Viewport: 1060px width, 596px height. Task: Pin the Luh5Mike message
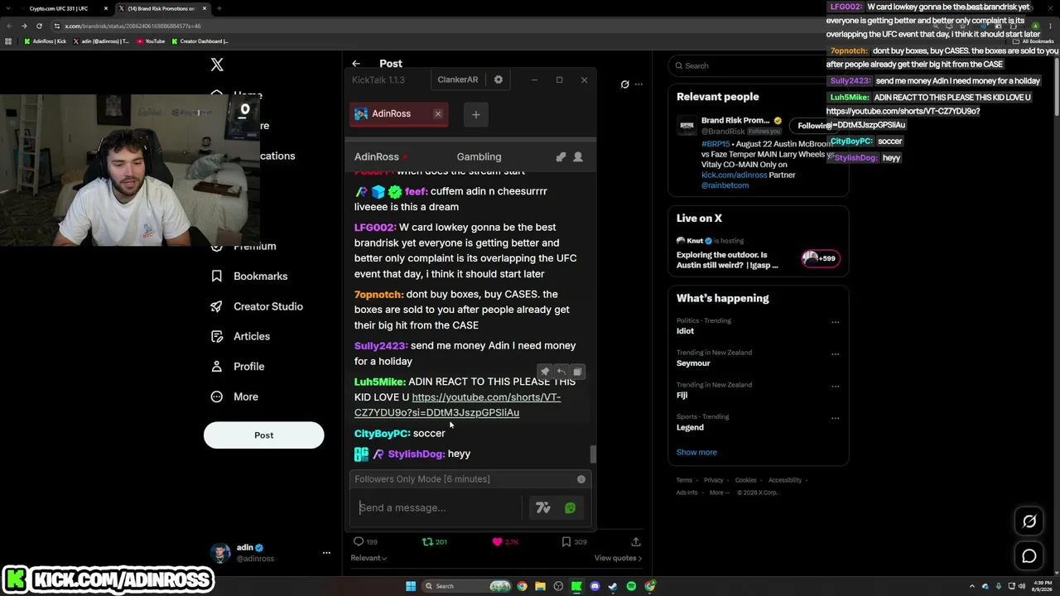point(544,372)
